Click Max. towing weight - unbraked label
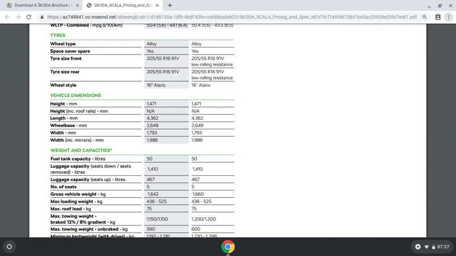456x256 pixels. coord(89,229)
